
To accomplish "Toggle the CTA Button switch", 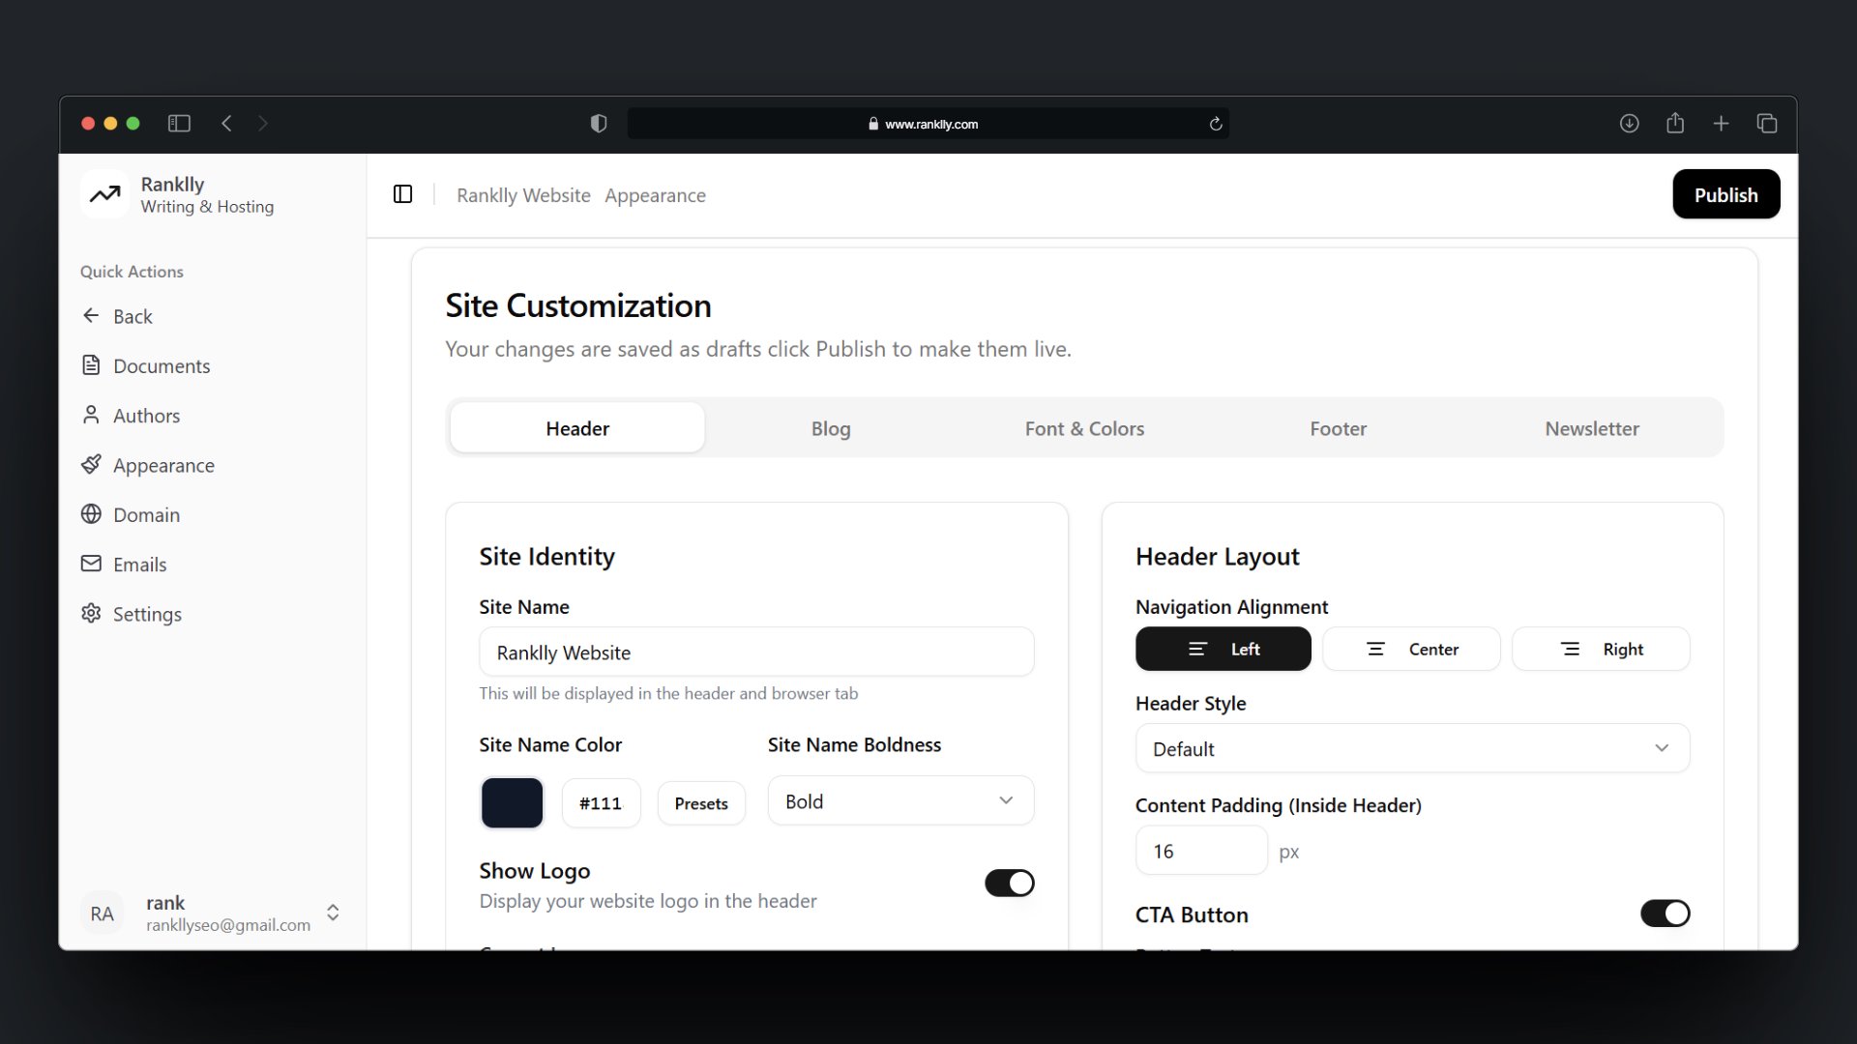I will pyautogui.click(x=1665, y=913).
